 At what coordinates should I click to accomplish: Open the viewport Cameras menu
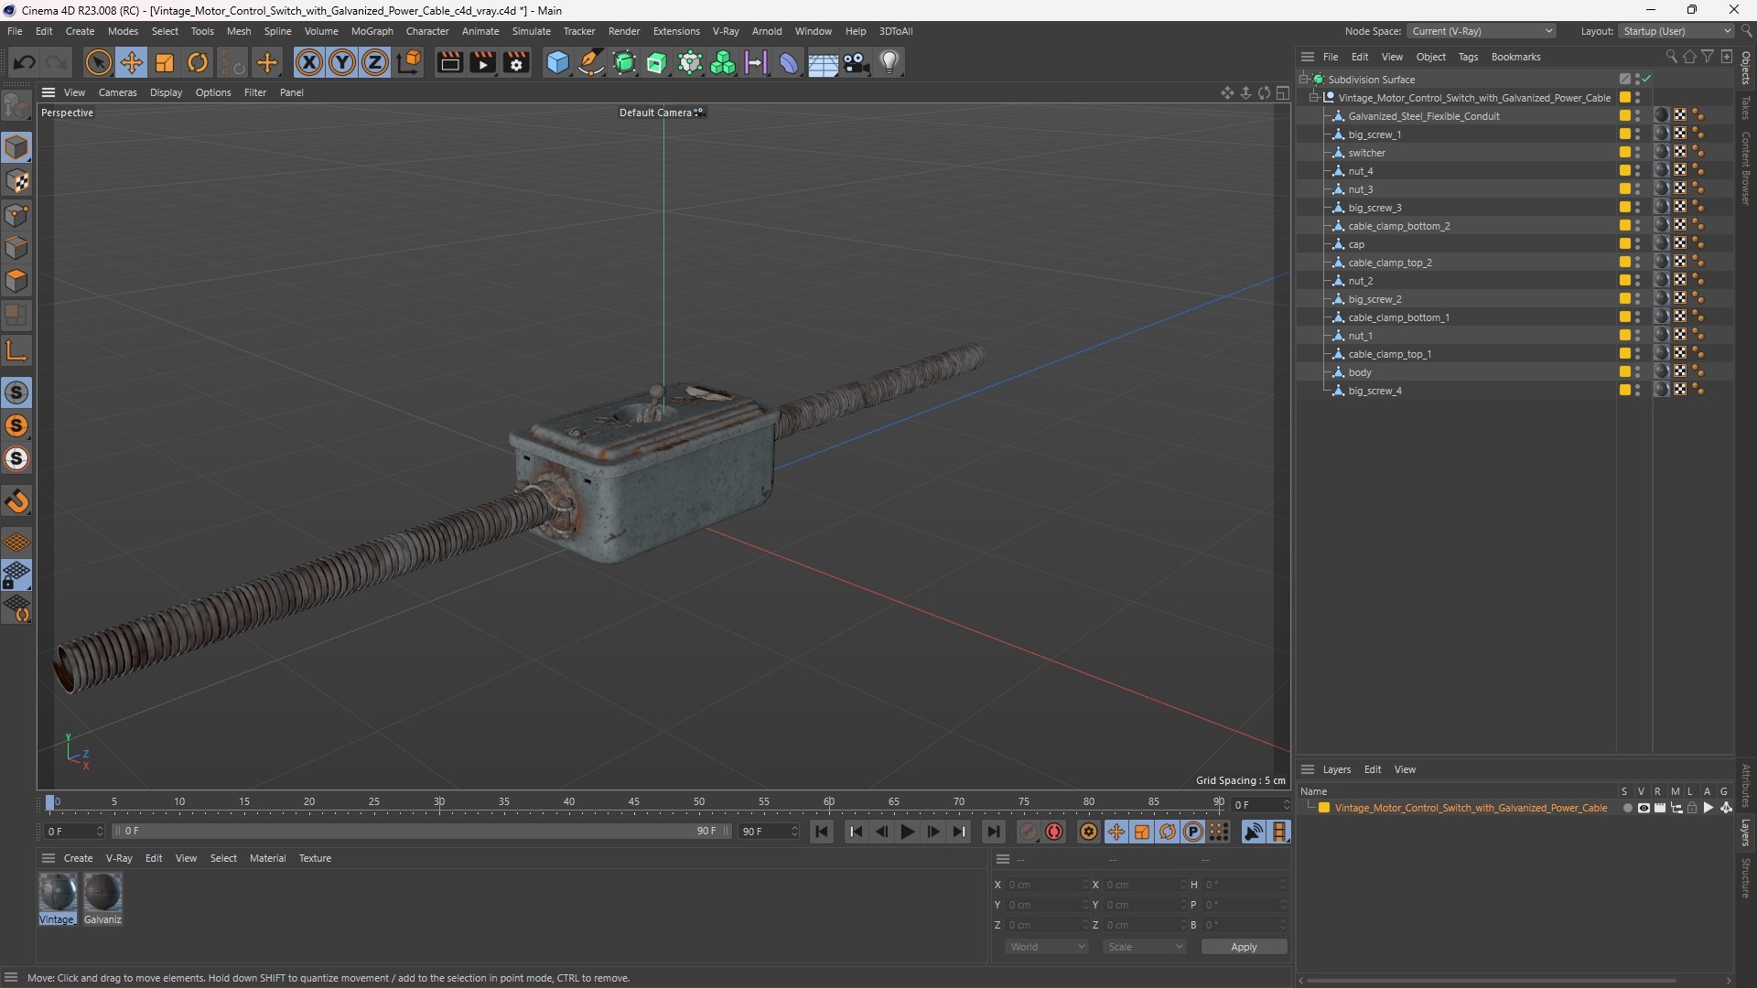117,92
